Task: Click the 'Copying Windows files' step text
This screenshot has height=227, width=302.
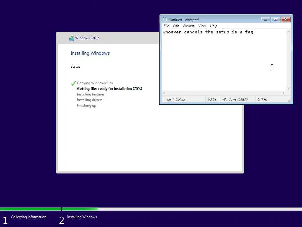Action: pos(95,83)
